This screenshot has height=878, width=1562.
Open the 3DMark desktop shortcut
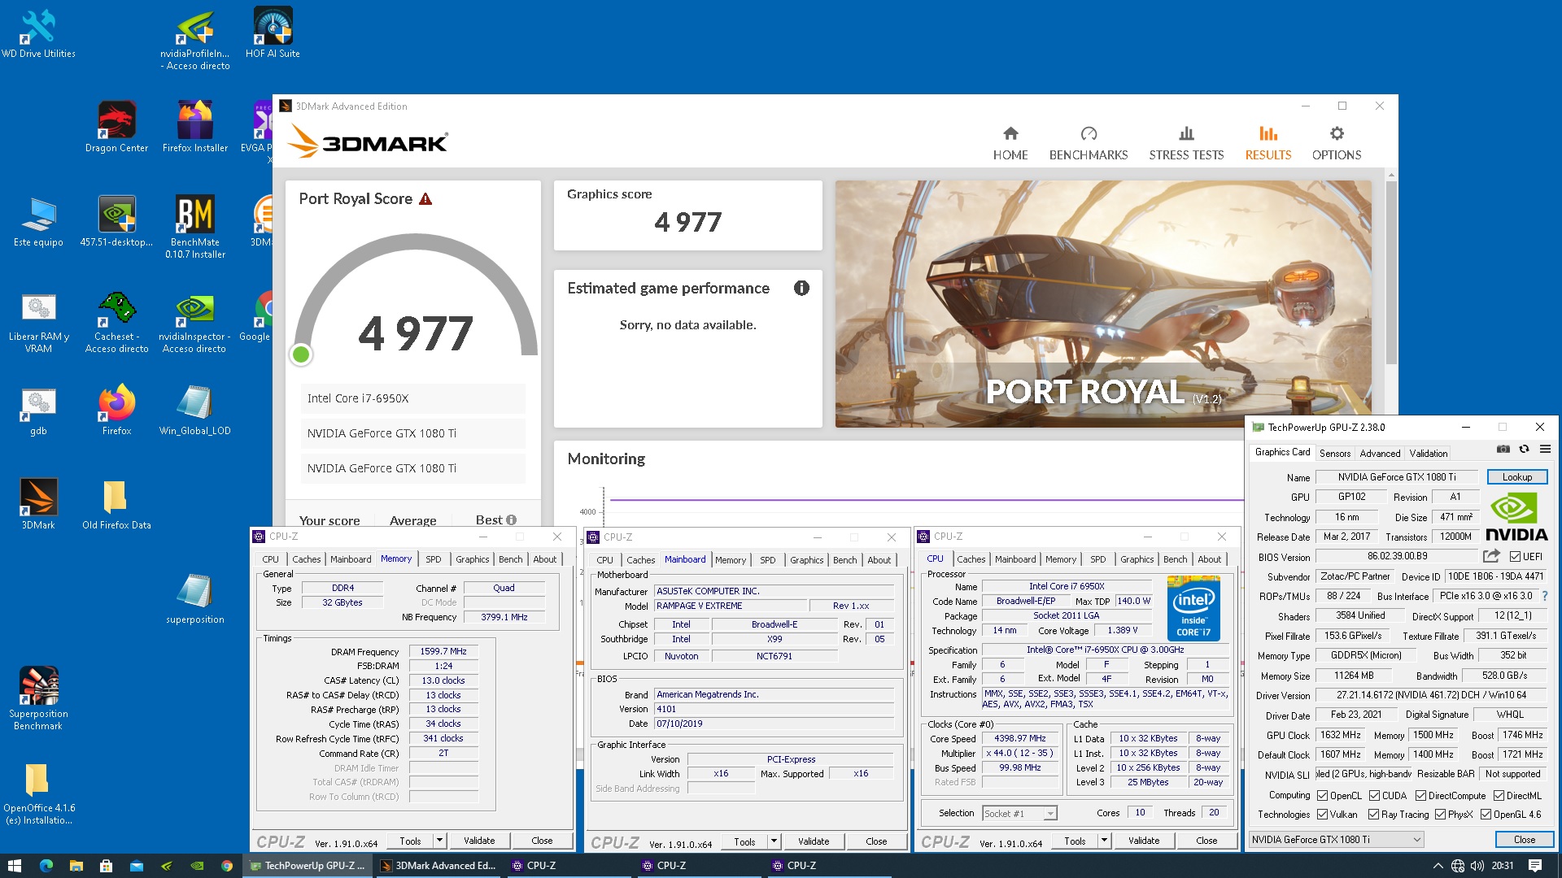(38, 504)
